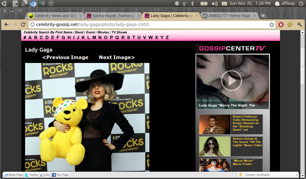306x179 pixels.
Task: Click the Facebook Like button
Action: click(x=45, y=175)
